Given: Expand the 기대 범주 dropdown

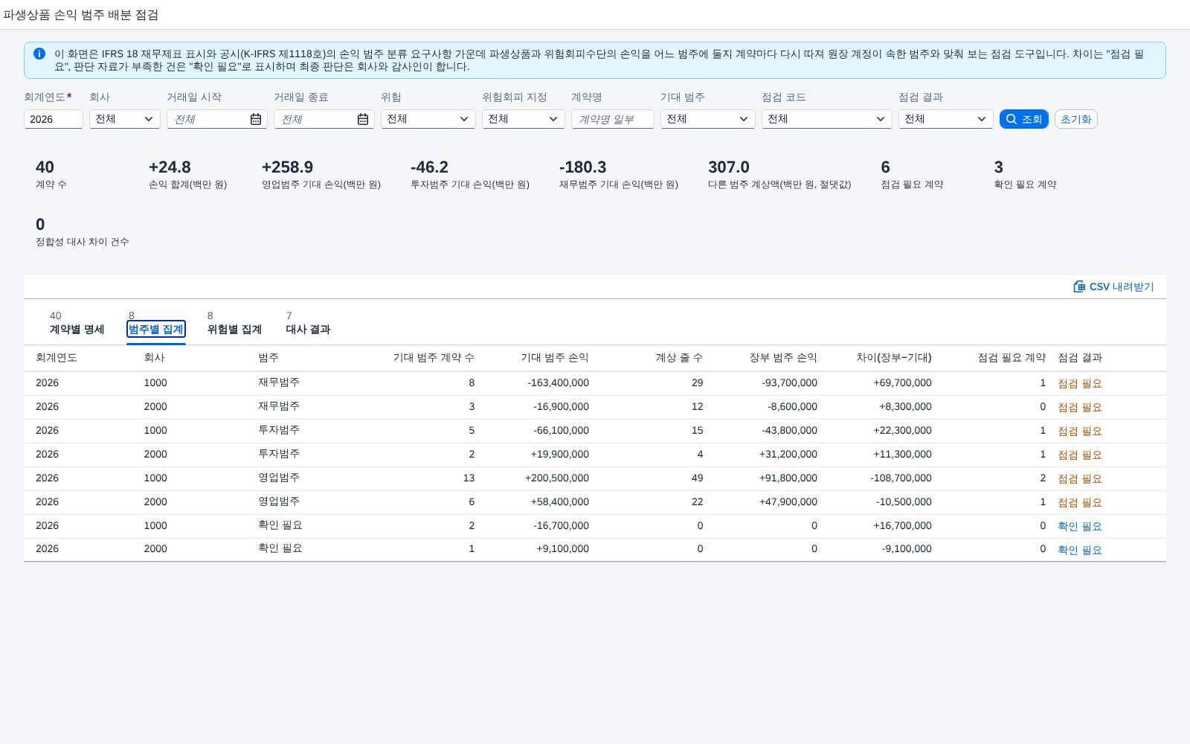Looking at the screenshot, I should [x=708, y=119].
